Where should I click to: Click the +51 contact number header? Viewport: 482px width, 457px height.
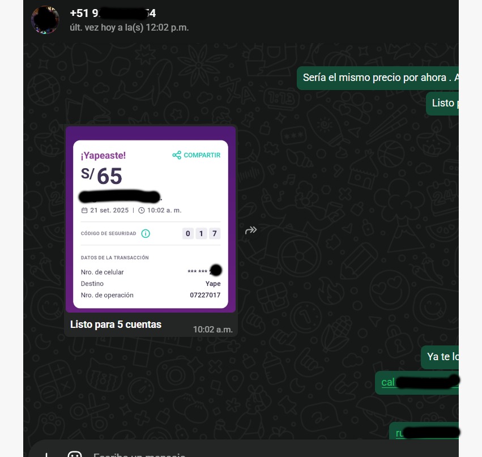point(113,13)
